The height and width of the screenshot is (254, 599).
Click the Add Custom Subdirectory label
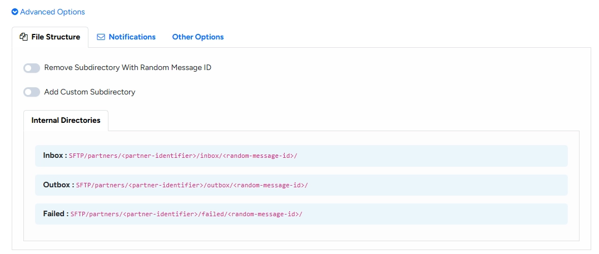pyautogui.click(x=90, y=92)
